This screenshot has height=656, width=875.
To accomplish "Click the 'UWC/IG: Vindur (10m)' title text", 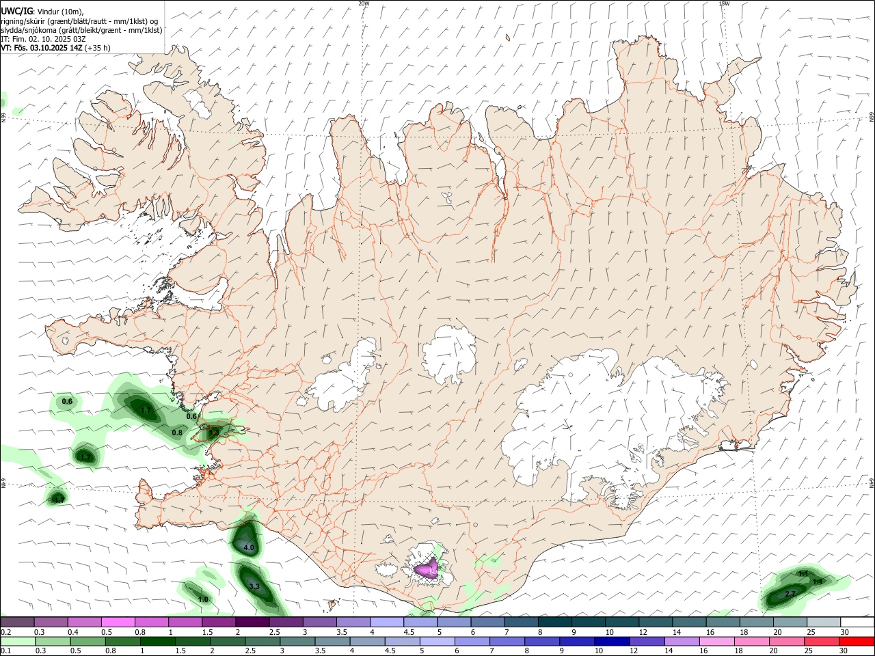I will 42,11.
